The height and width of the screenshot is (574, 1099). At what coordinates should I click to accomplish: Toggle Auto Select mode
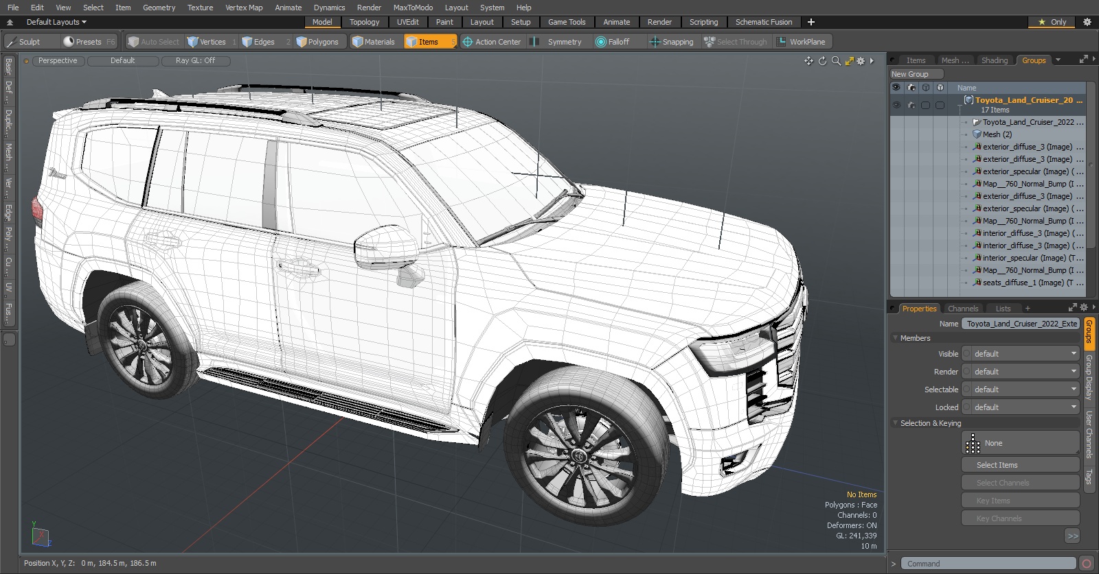point(154,42)
